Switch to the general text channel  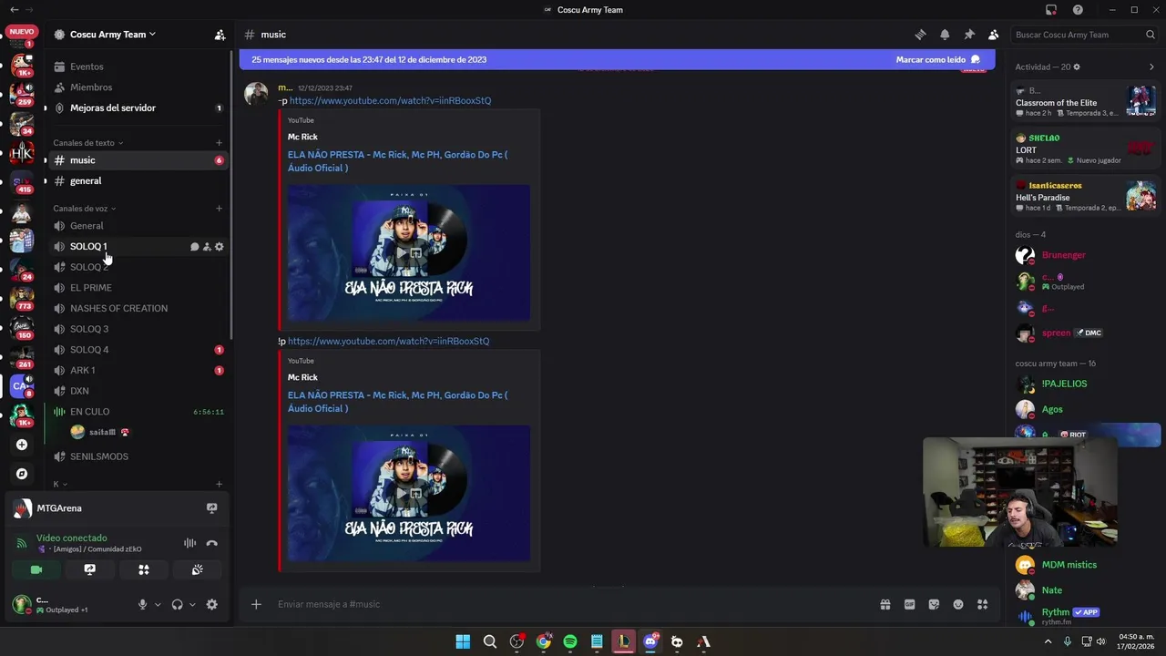137,181
